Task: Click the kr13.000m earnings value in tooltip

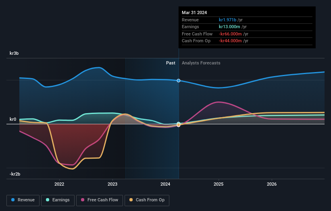Action: pos(229,27)
